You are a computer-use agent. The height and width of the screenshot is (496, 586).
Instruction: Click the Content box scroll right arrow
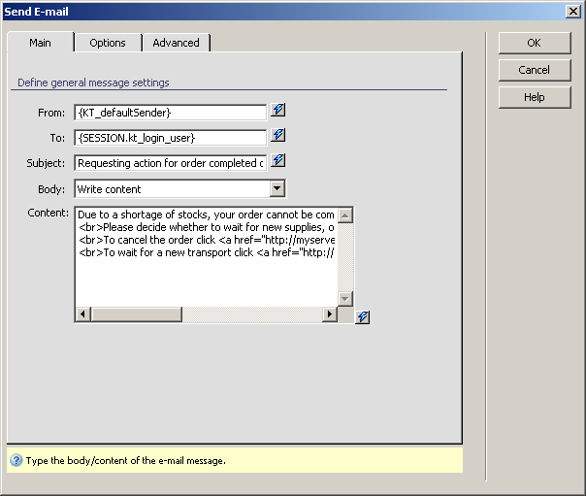[330, 314]
